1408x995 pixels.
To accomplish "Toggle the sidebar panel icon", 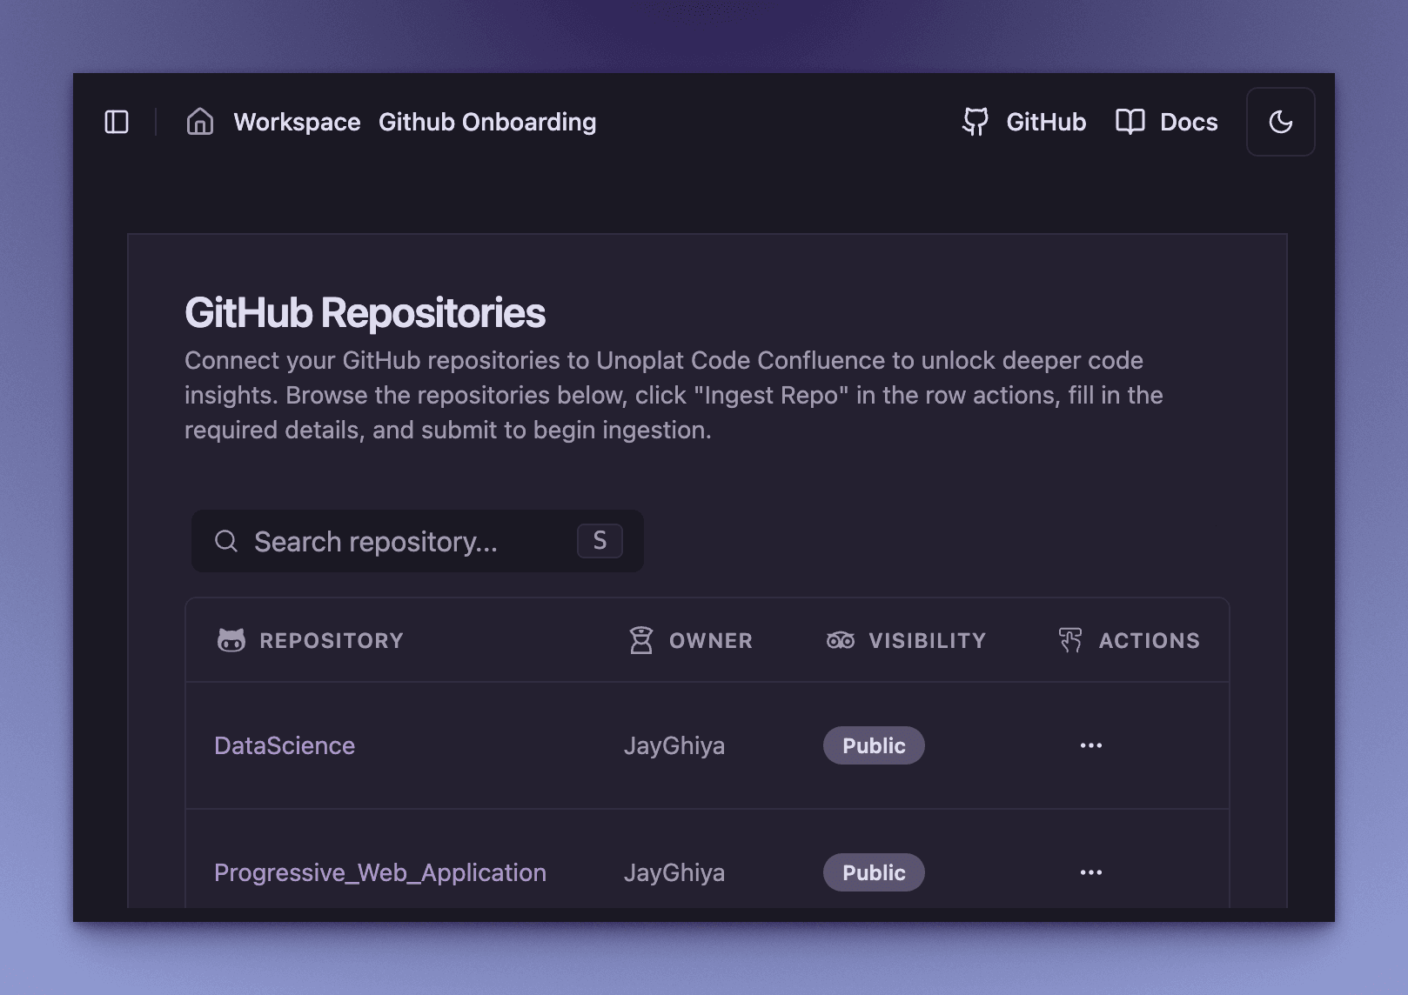I will (118, 122).
